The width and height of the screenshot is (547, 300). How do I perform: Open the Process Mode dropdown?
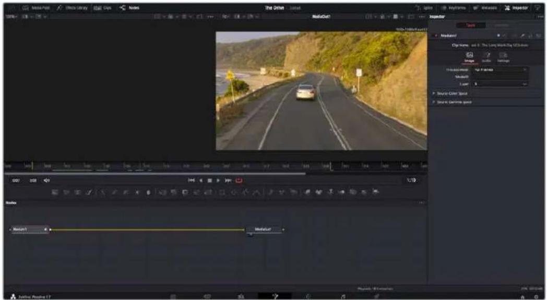(x=500, y=70)
